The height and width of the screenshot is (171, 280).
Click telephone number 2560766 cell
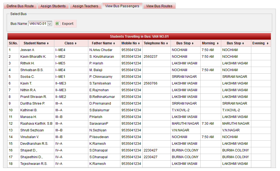pyautogui.click(x=150, y=83)
